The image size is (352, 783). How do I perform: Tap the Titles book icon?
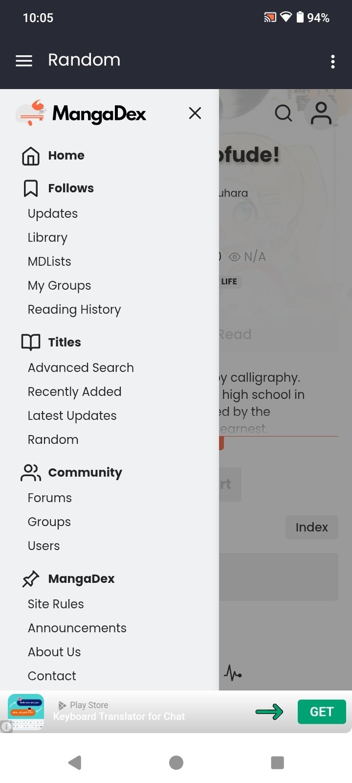coord(31,343)
